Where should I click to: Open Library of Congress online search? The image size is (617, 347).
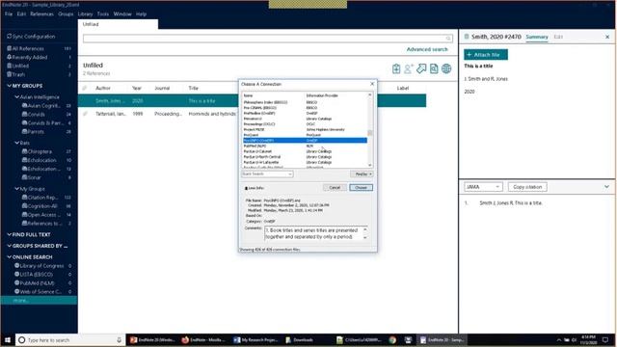[x=42, y=266]
